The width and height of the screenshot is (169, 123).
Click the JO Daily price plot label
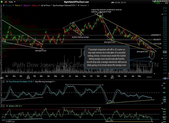tap(8, 5)
